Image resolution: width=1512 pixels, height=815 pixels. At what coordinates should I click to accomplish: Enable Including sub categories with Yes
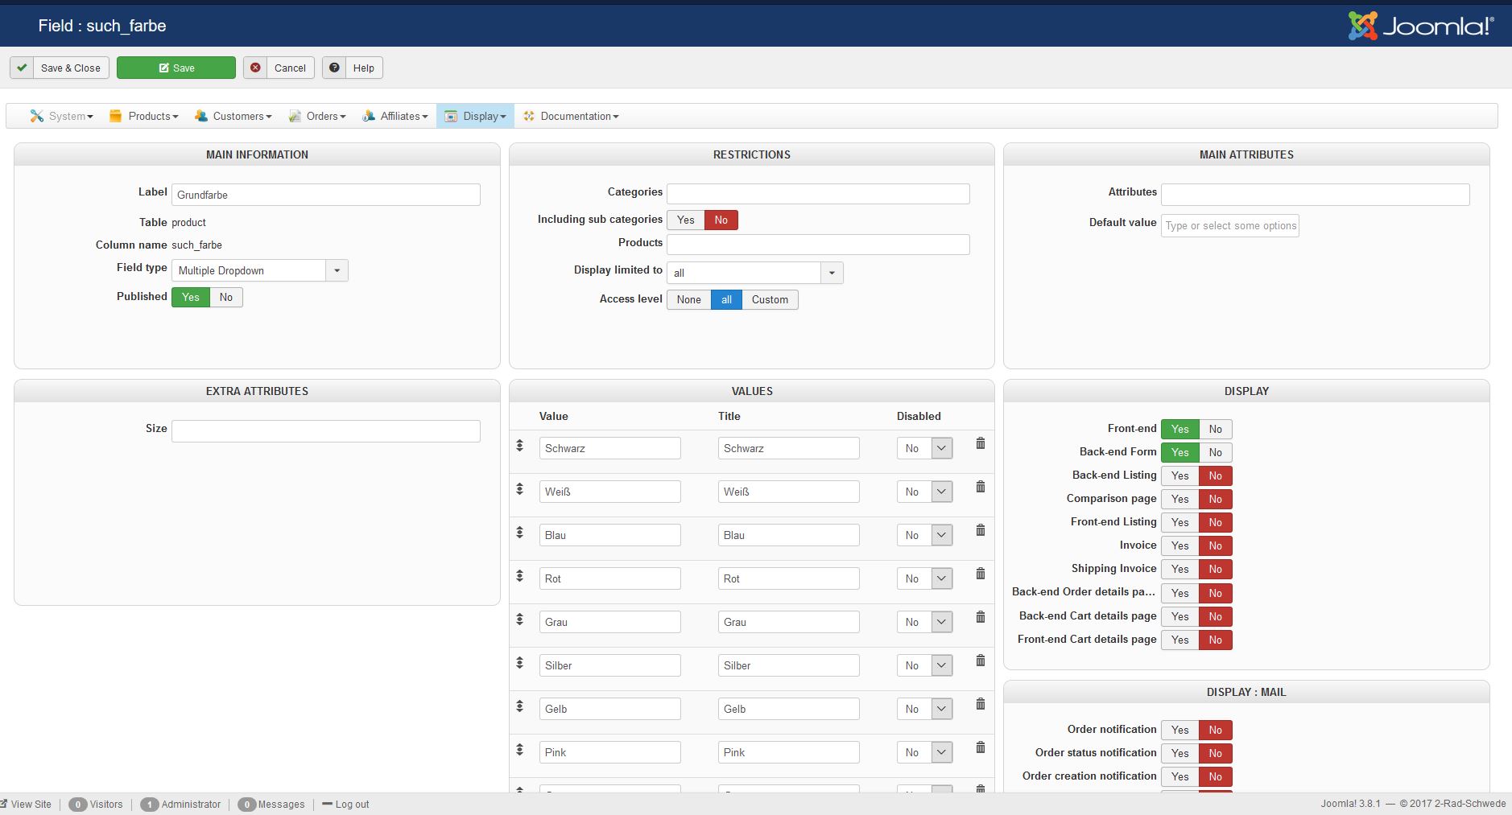(x=685, y=220)
